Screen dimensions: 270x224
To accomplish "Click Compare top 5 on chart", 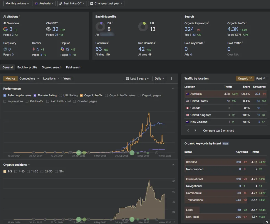I will click(218, 130).
